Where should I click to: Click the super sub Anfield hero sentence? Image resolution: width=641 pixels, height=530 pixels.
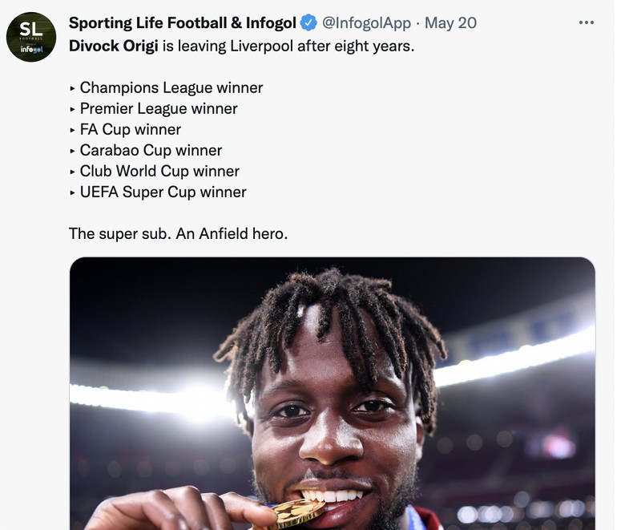(x=176, y=234)
